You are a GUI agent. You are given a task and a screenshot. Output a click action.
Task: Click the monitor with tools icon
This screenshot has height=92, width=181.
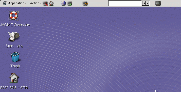click(x=85, y=3)
